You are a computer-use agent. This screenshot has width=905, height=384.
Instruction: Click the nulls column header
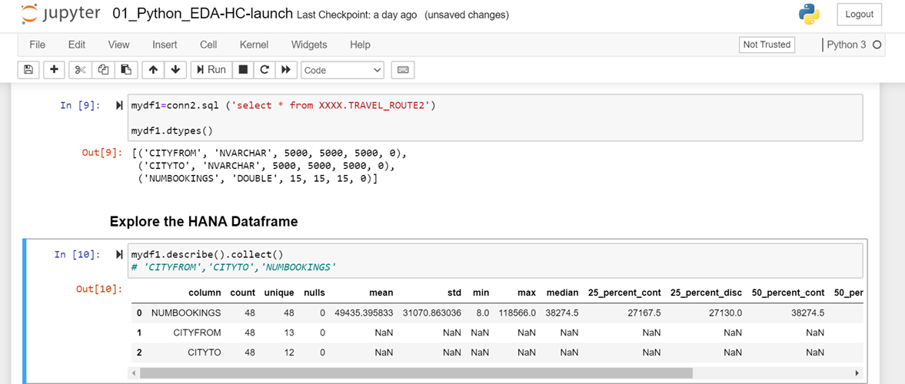pyautogui.click(x=314, y=293)
